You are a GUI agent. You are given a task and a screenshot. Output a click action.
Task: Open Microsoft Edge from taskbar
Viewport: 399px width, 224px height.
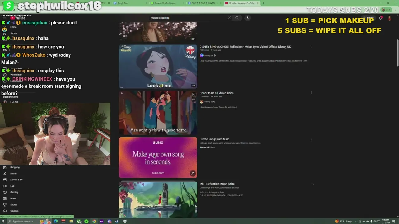[56, 221]
